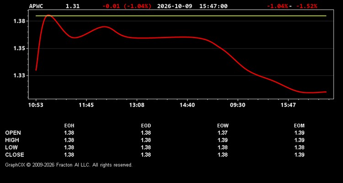Screen dimensions: 343x183
Task: Click the date 2026-10-09
Action: (x=175, y=6)
